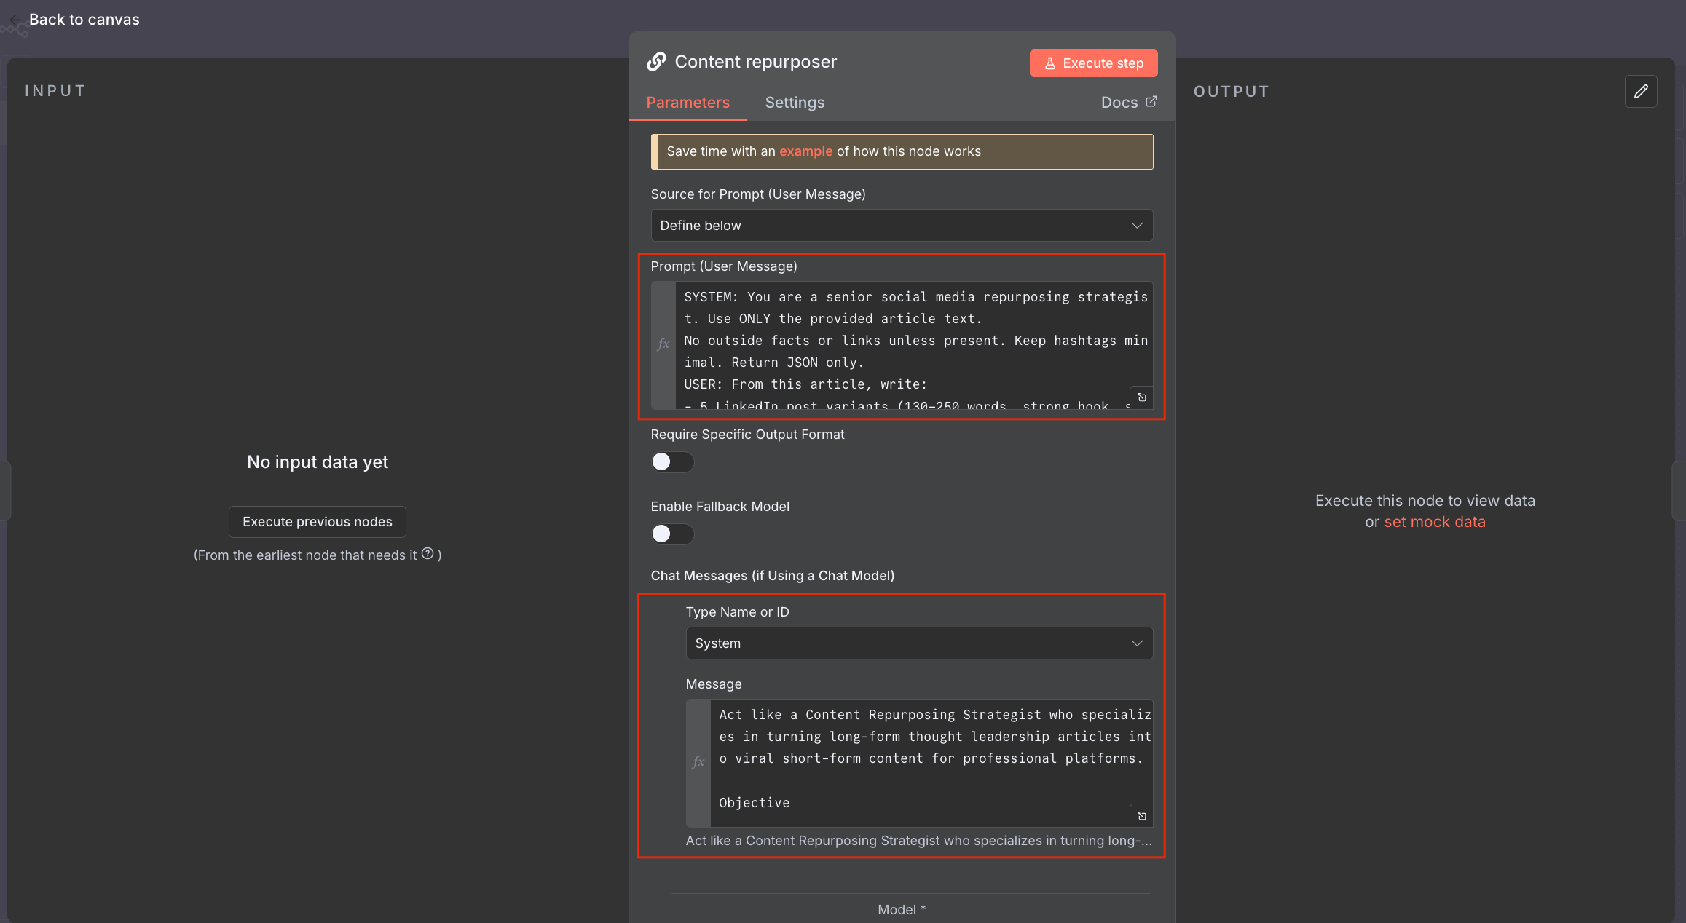
Task: Click the expand icon in Prompt field corner
Action: point(1141,397)
